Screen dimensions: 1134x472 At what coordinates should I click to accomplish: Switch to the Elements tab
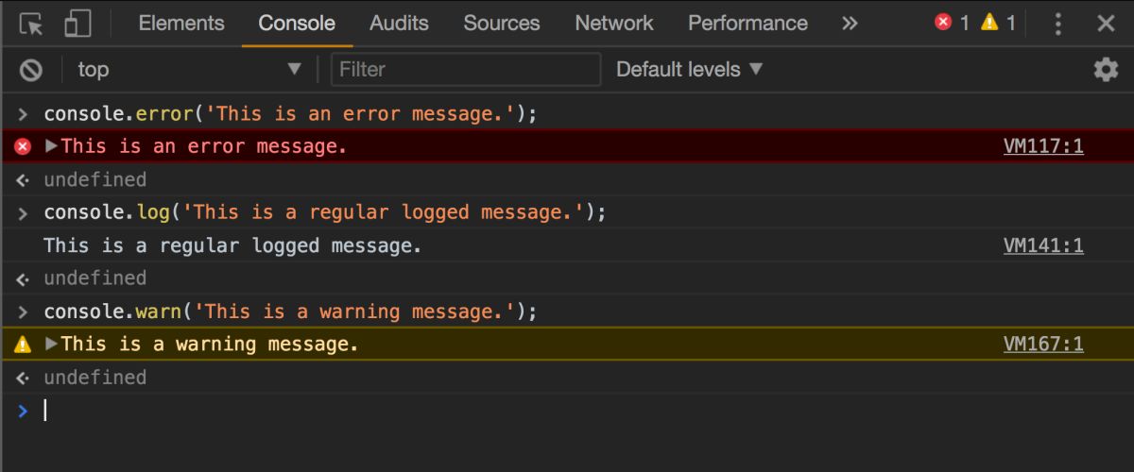click(181, 24)
